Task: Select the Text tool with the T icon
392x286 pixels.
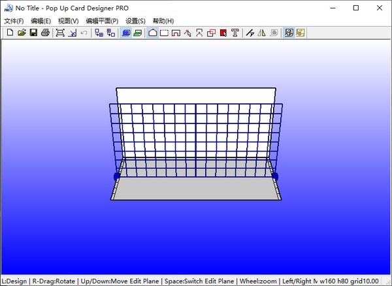Action: coord(235,33)
